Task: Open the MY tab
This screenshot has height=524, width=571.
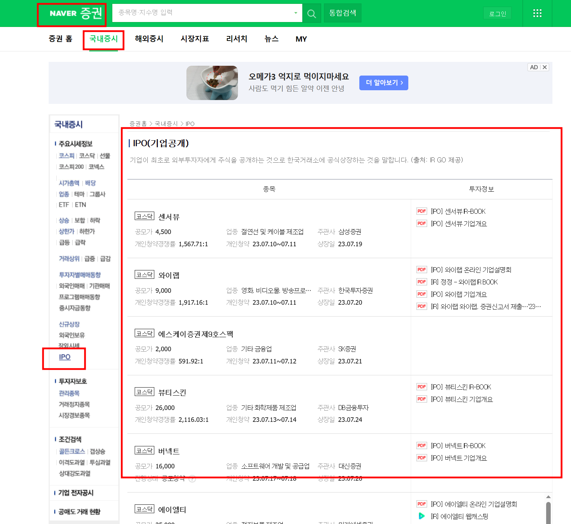Action: 301,39
